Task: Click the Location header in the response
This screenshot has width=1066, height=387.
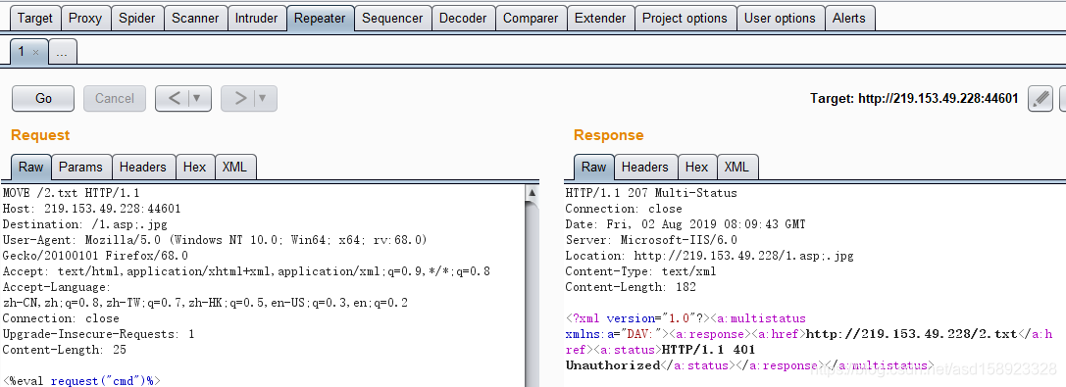Action: [709, 256]
